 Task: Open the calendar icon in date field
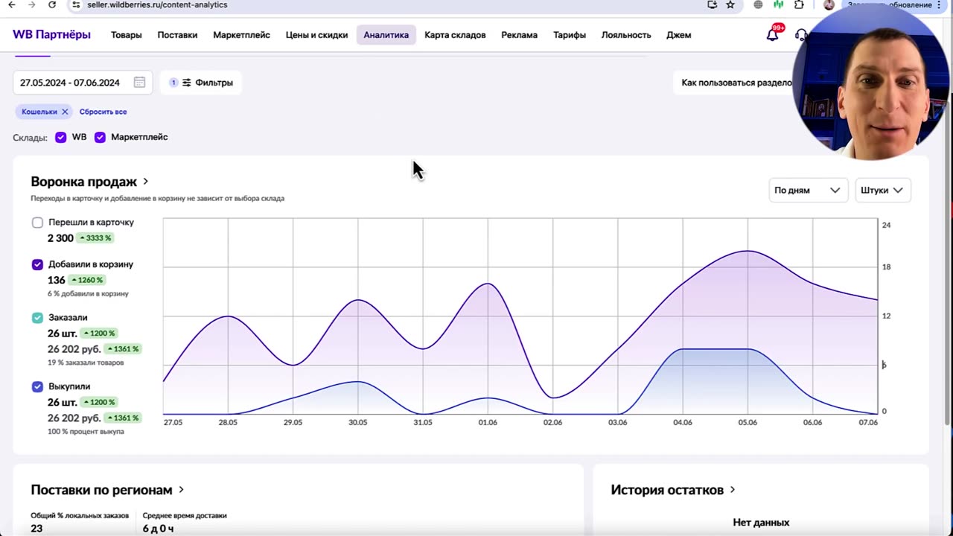139,83
